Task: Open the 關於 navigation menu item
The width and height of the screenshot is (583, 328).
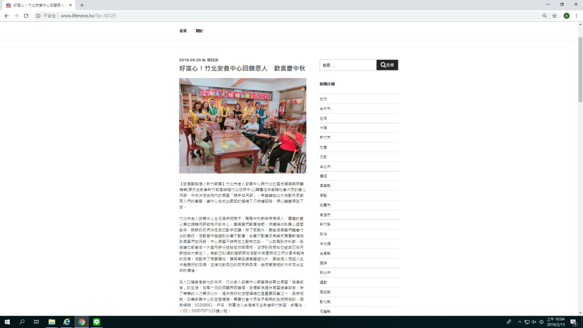Action: (x=199, y=31)
